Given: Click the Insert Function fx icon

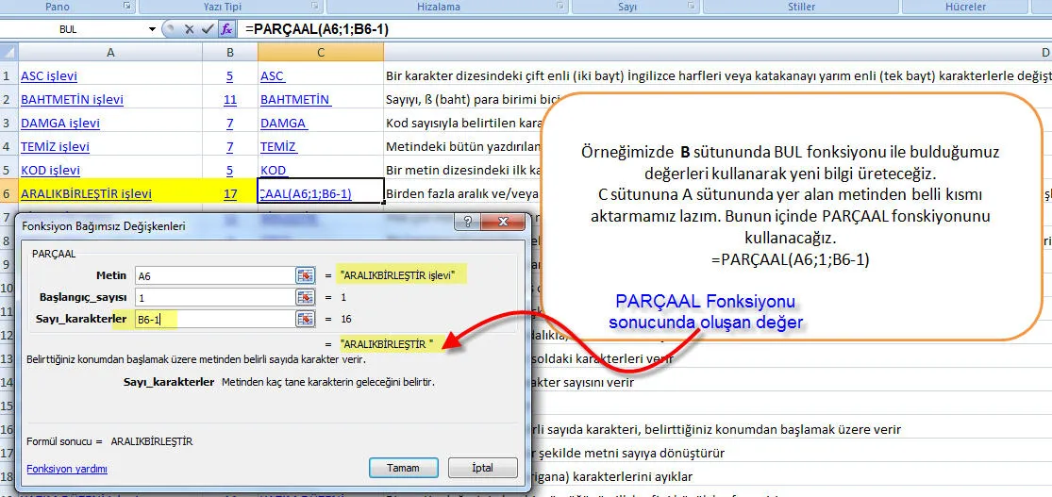Looking at the screenshot, I should (x=226, y=29).
